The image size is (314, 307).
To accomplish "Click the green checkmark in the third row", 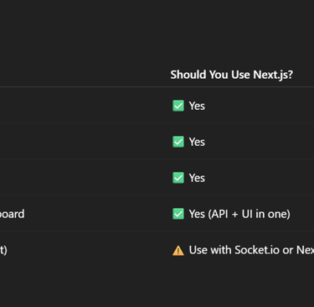I will pyautogui.click(x=178, y=178).
